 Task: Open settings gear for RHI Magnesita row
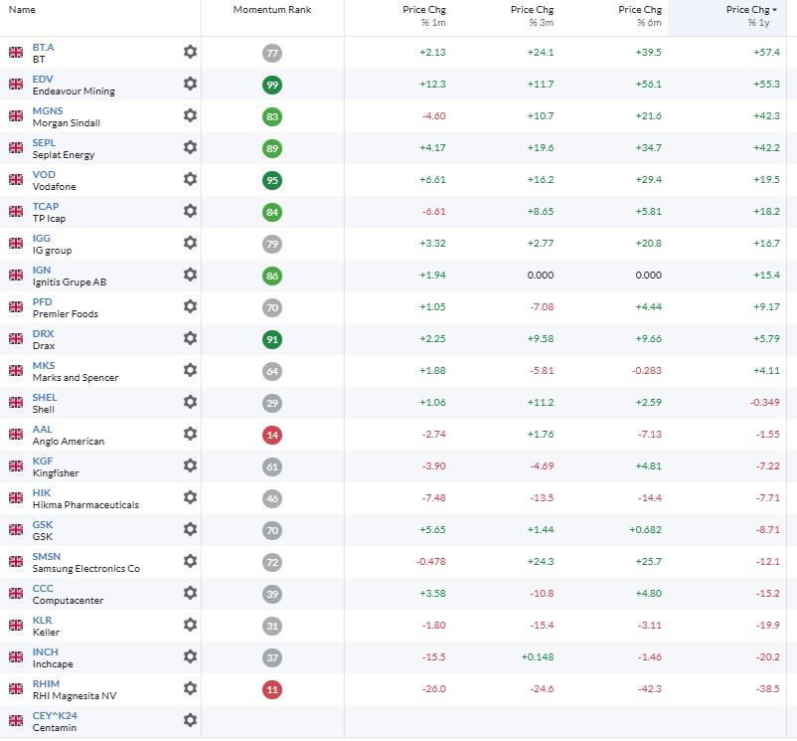point(190,688)
